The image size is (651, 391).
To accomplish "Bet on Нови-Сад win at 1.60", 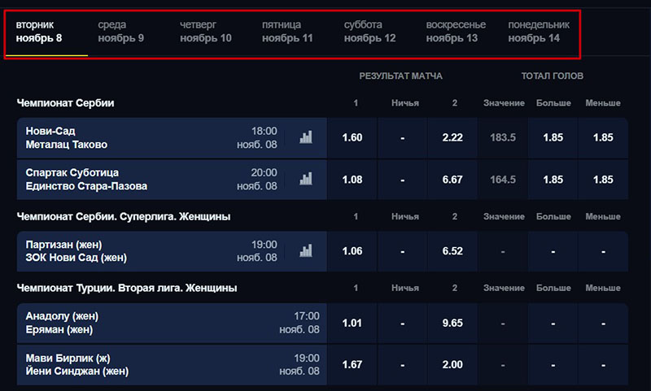I will point(352,137).
